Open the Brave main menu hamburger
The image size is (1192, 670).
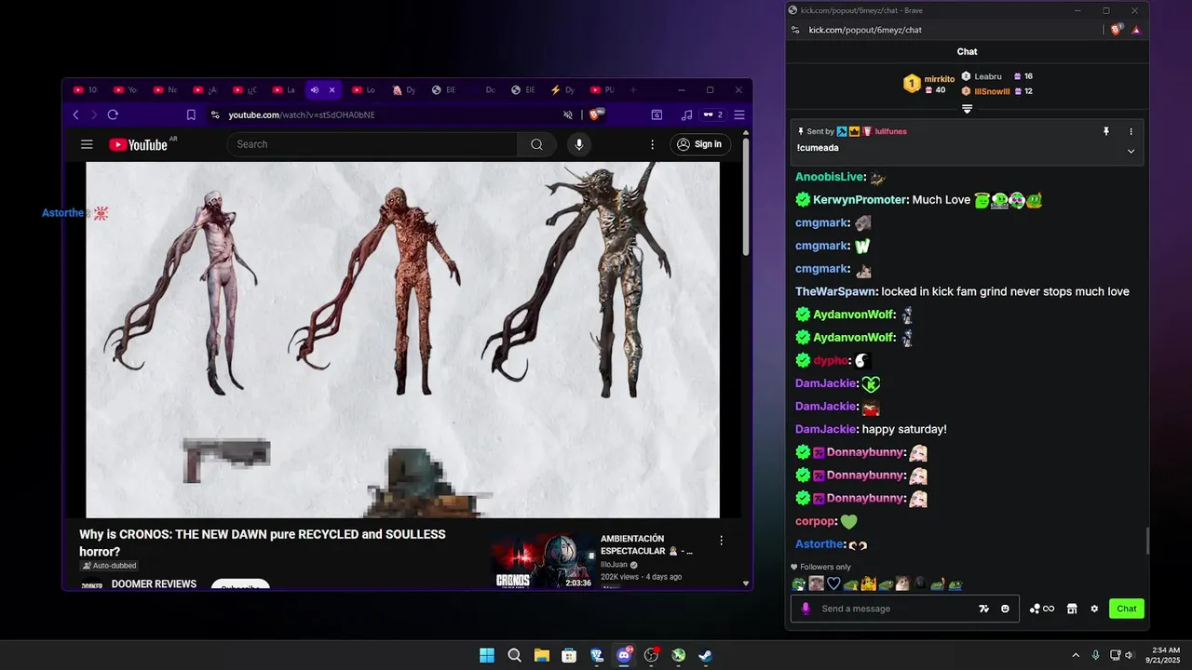[x=739, y=114]
